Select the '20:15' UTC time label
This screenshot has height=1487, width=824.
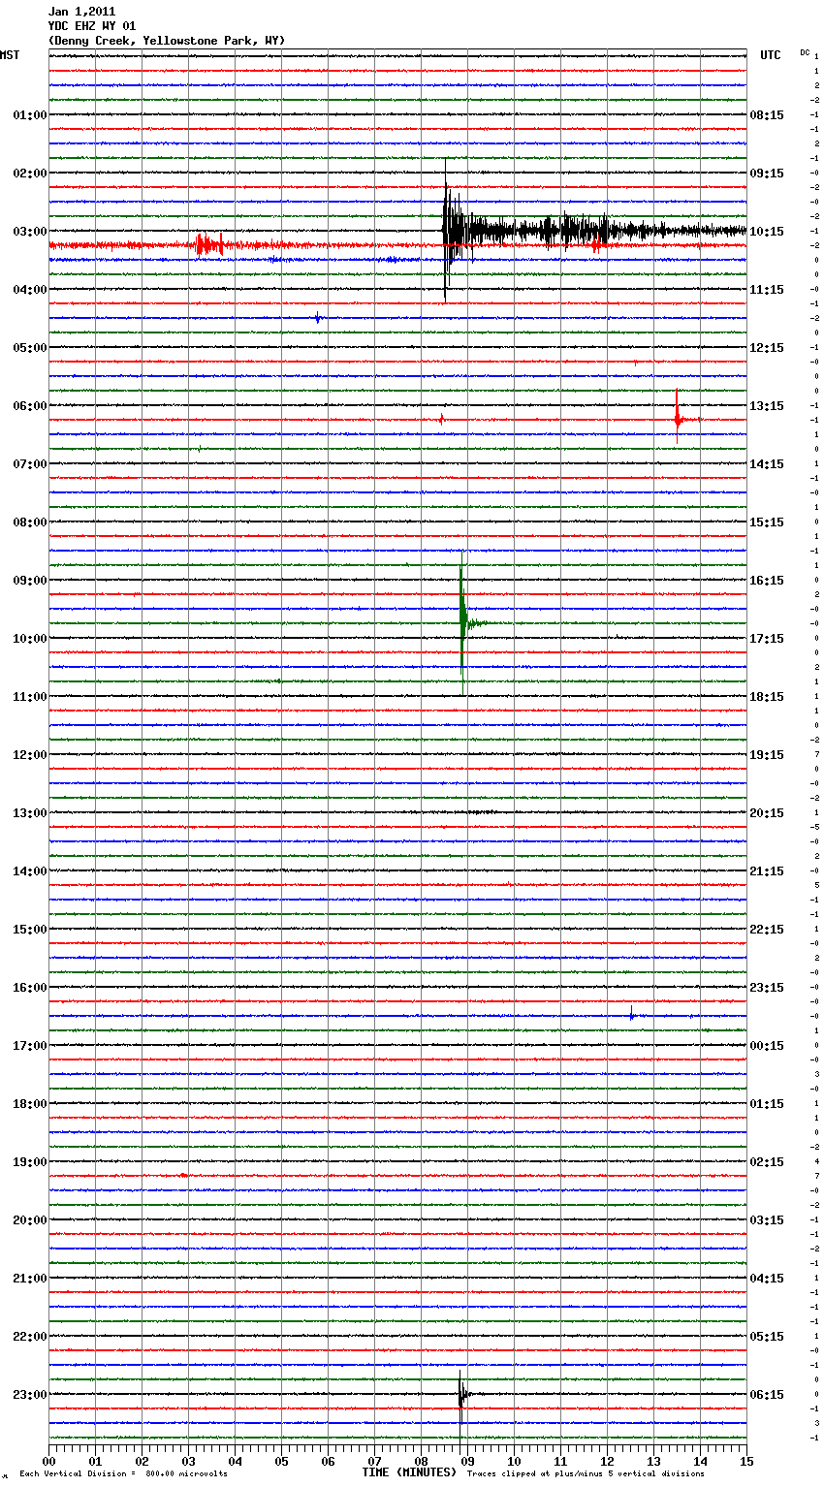click(767, 813)
